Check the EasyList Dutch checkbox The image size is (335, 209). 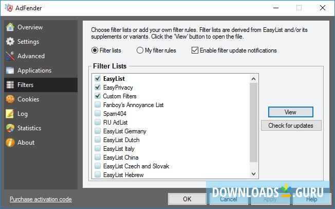(98, 140)
